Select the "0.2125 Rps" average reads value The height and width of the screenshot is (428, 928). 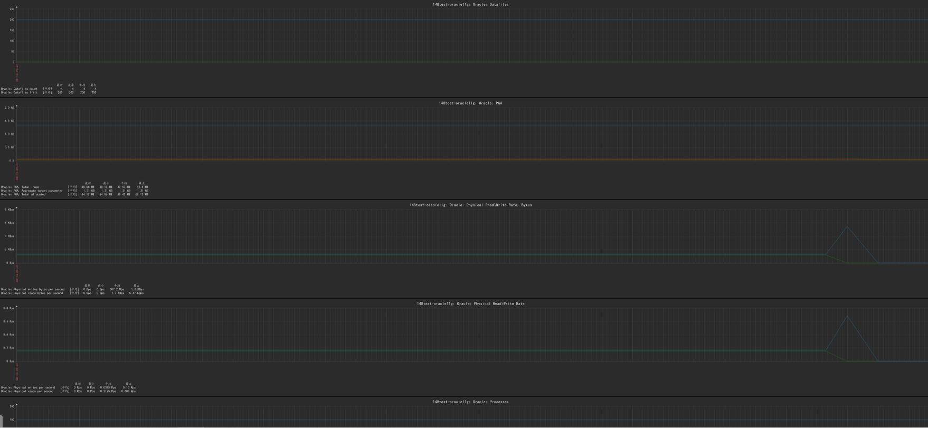tap(108, 391)
